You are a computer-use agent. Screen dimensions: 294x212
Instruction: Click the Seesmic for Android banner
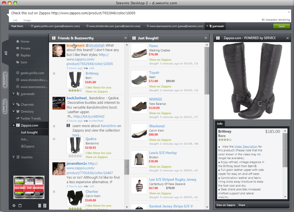tap(29, 187)
